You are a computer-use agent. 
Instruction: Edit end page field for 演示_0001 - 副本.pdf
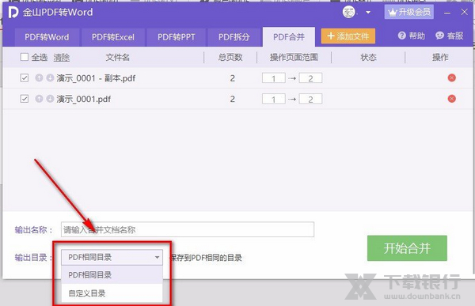pyautogui.click(x=310, y=78)
